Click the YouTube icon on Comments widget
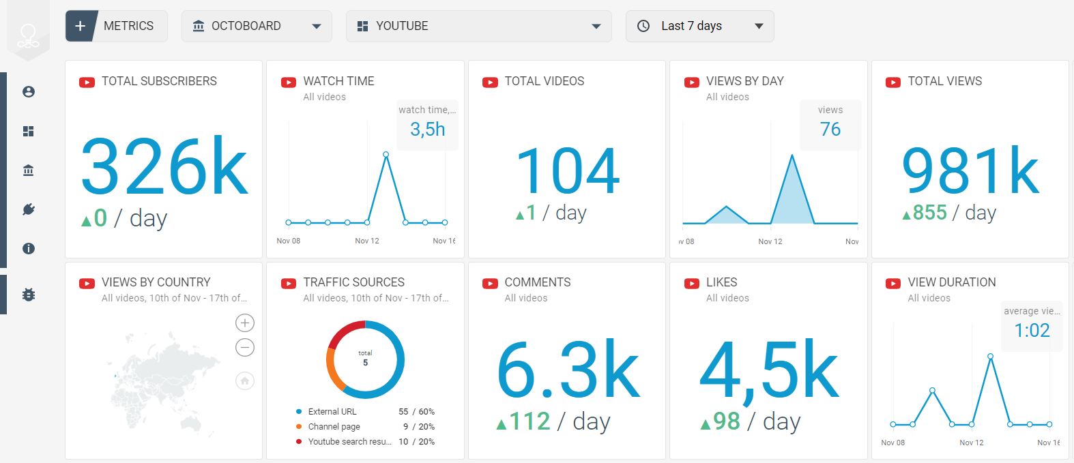The height and width of the screenshot is (463, 1074). [x=490, y=284]
